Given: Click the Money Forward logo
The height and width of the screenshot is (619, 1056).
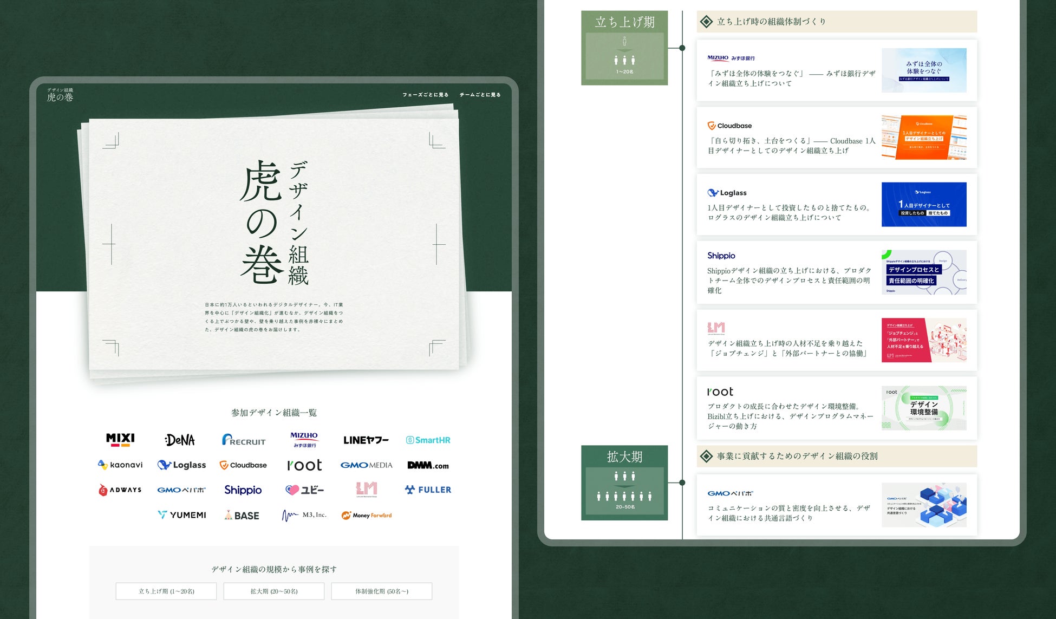Looking at the screenshot, I should click(x=367, y=515).
